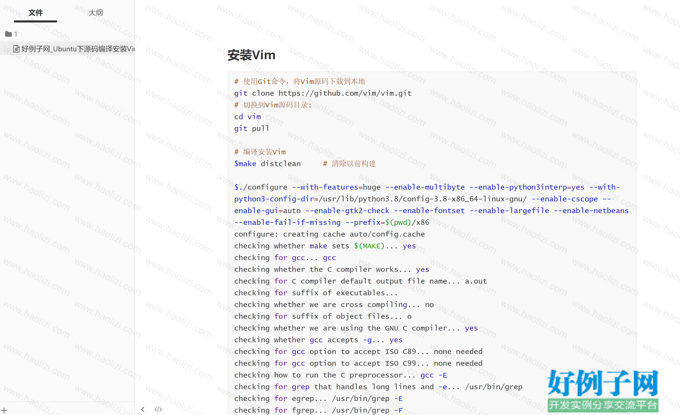Click the line checking for fgrep

318,410
